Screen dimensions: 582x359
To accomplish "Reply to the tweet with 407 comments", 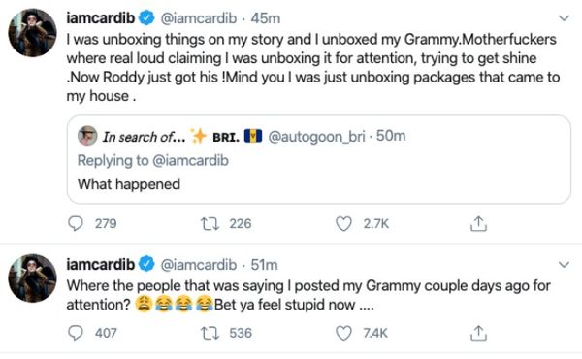I will (76, 333).
